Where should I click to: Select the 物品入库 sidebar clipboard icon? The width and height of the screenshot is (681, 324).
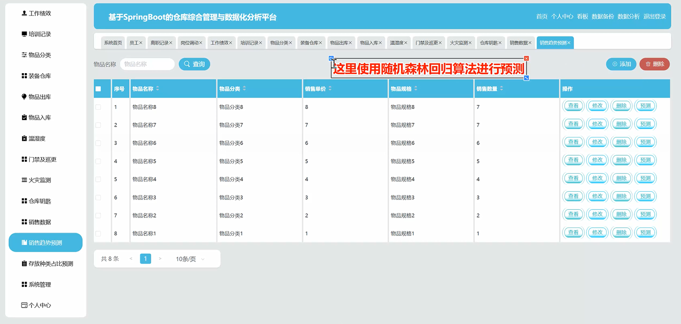[24, 118]
